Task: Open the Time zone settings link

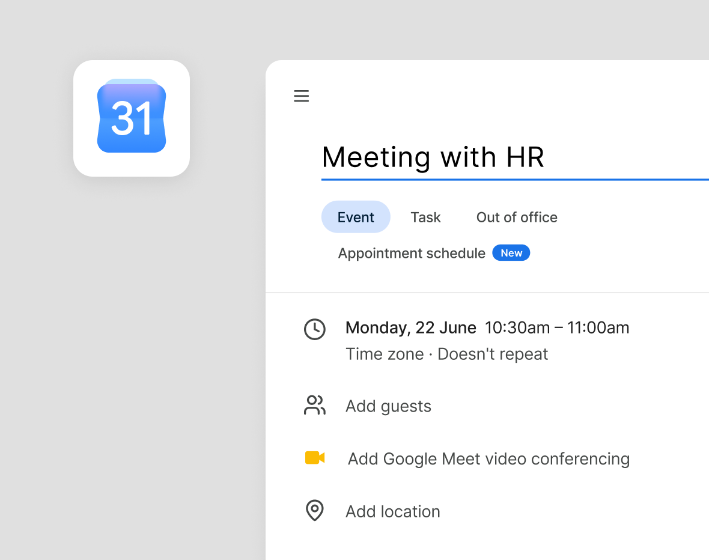Action: coord(385,354)
